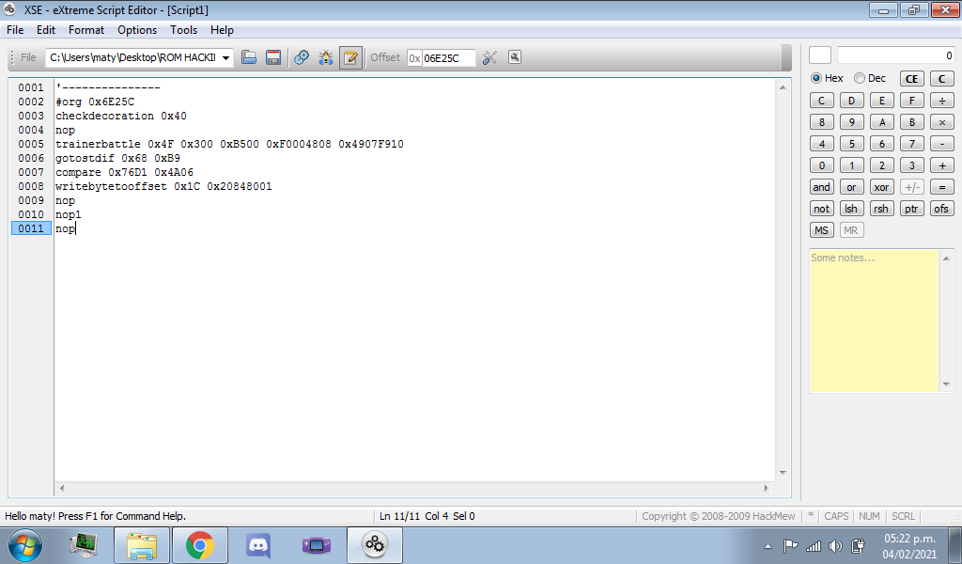Show hidden system tray icons
The image size is (962, 564).
click(768, 546)
